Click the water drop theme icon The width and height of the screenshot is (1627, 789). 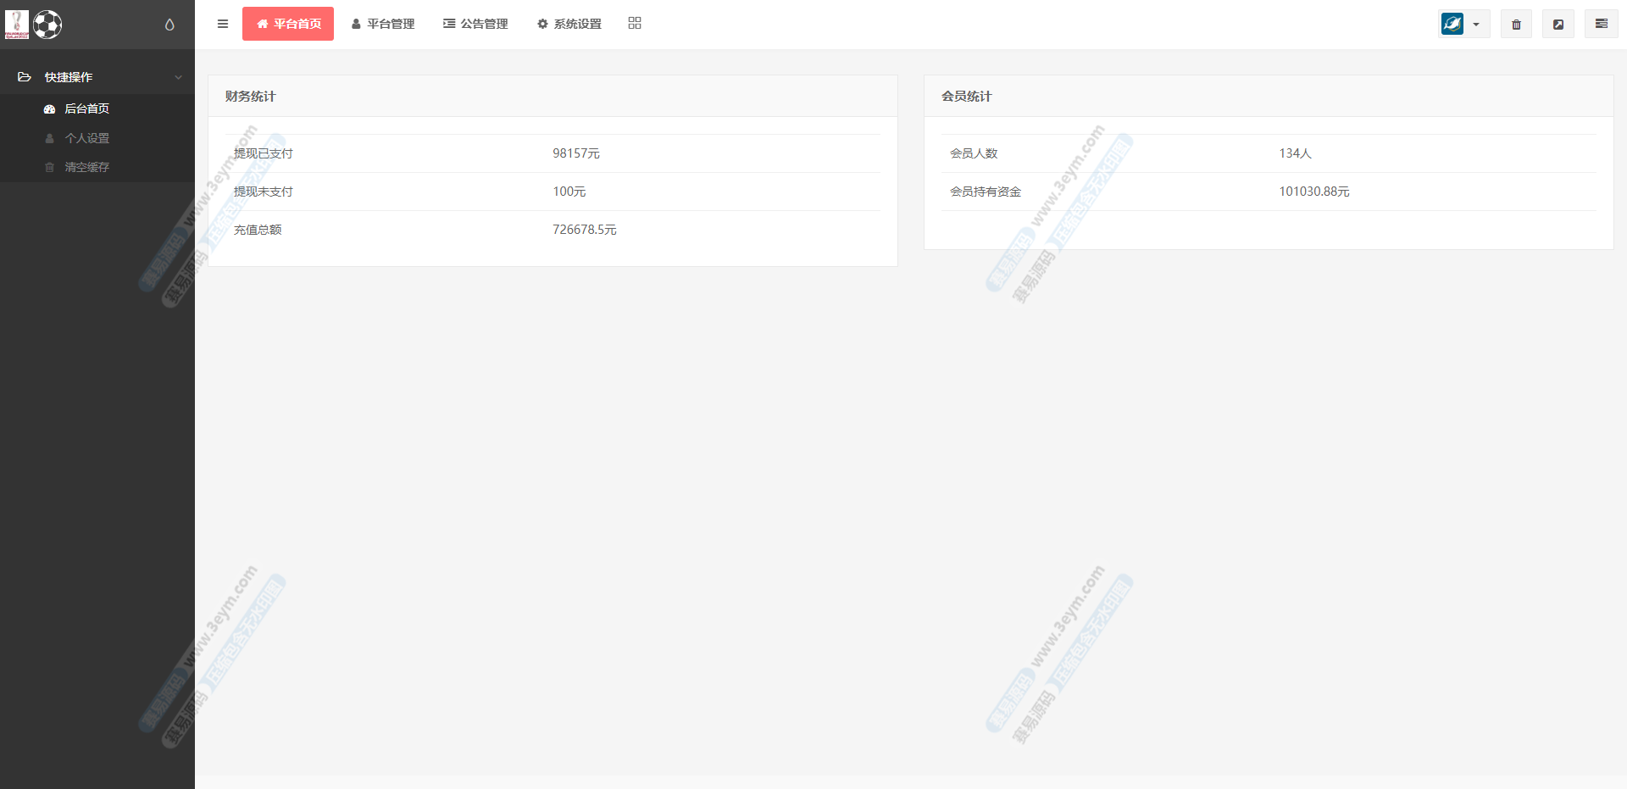click(169, 25)
